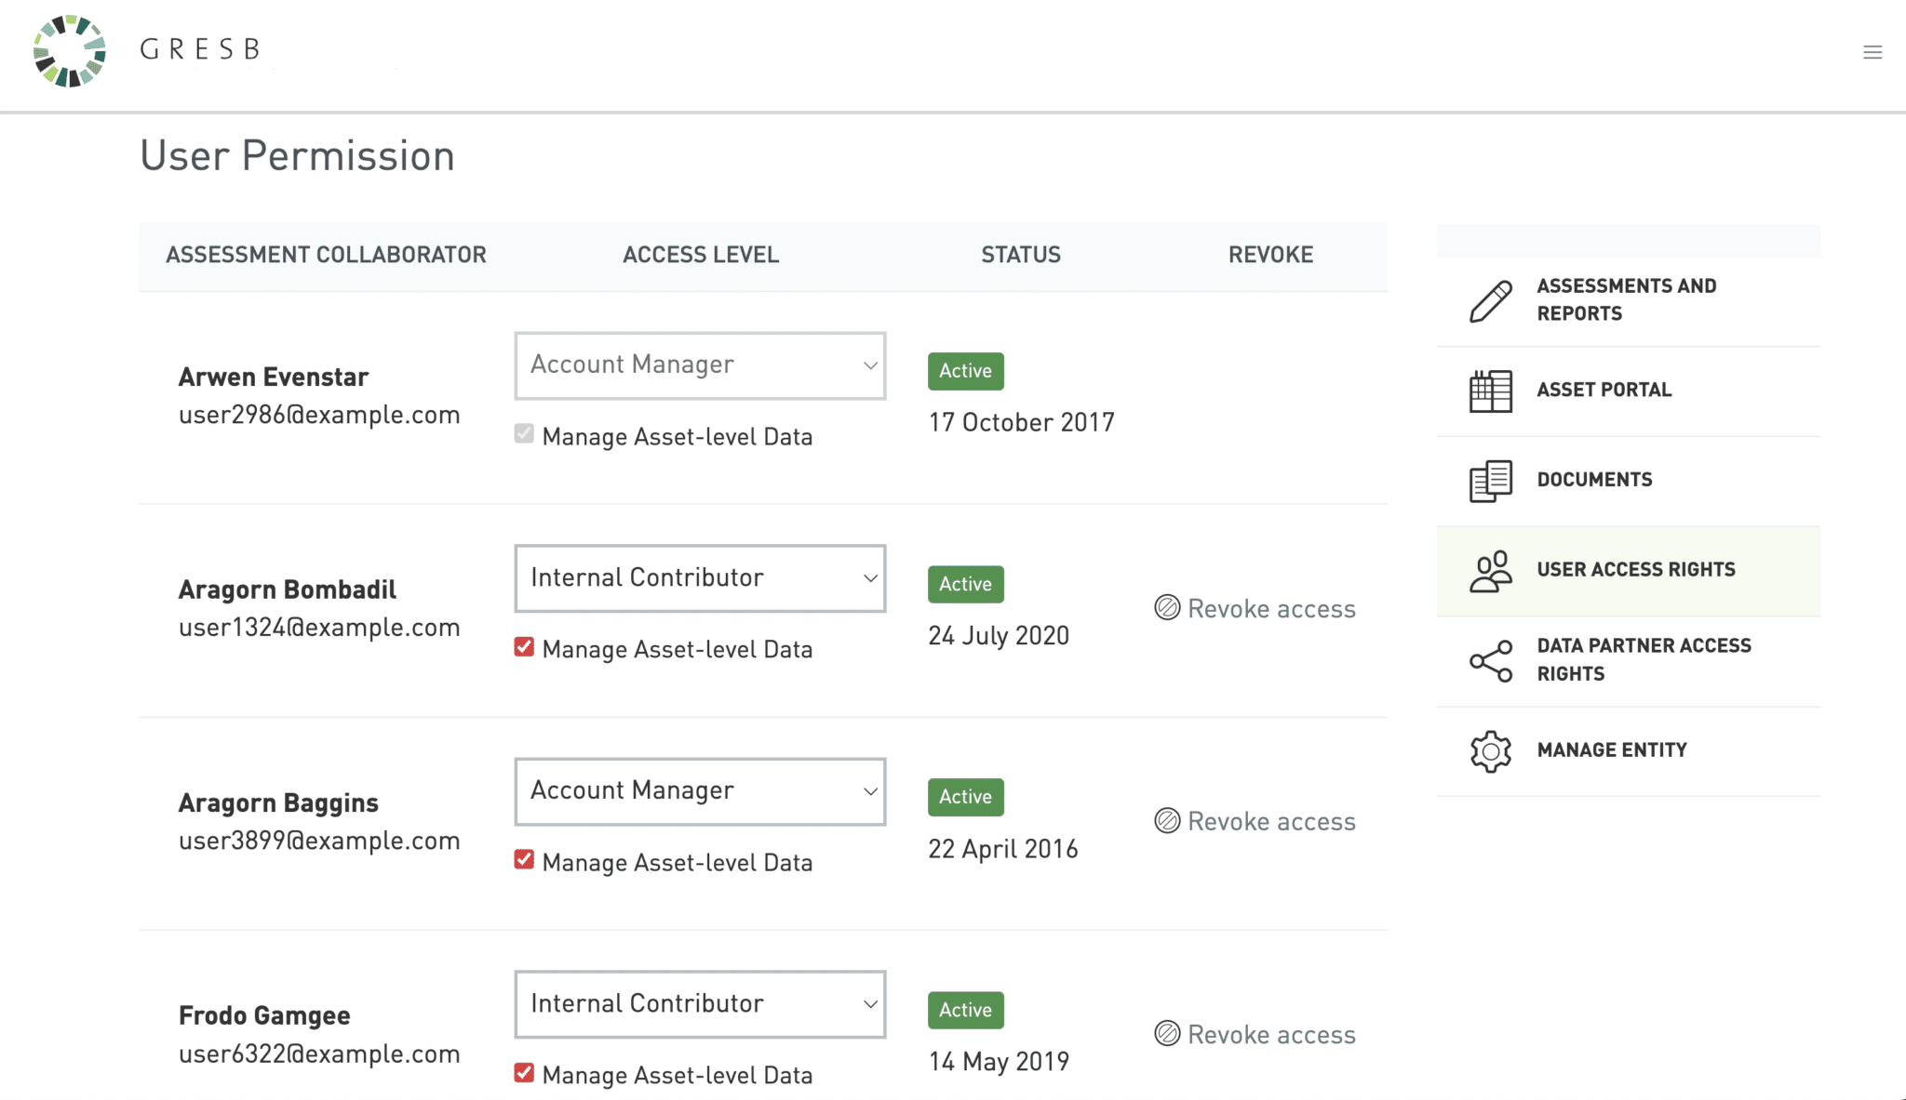This screenshot has height=1100, width=1906.
Task: Click the Manage Entity gear icon
Action: pos(1490,750)
